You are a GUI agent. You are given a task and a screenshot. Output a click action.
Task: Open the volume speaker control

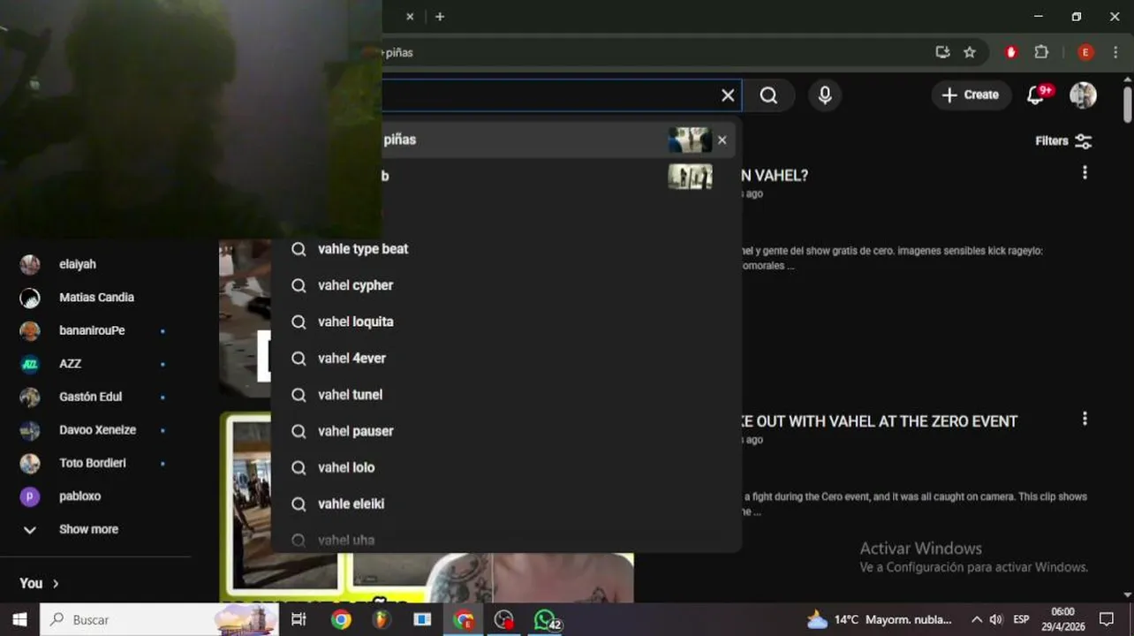(996, 619)
